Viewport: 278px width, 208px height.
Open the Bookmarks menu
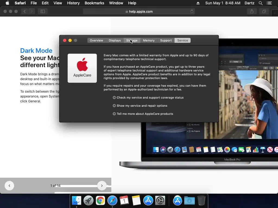pos(94,3)
